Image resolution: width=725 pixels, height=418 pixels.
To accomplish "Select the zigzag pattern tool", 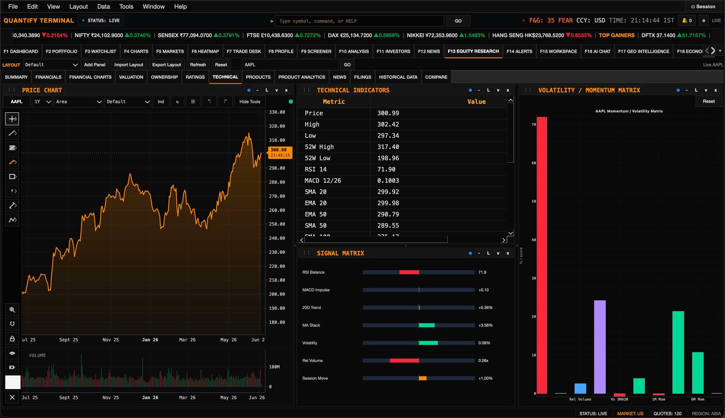I will pos(12,220).
